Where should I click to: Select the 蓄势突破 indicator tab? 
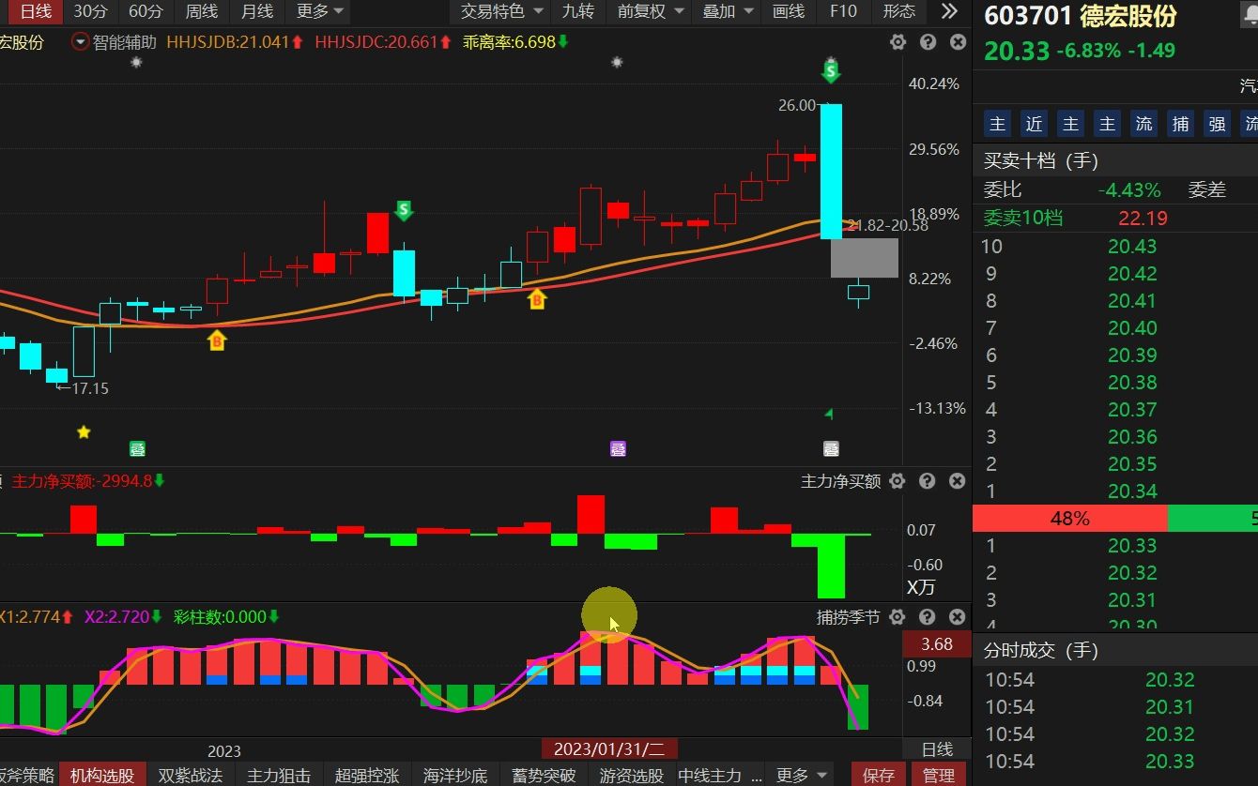coord(544,775)
